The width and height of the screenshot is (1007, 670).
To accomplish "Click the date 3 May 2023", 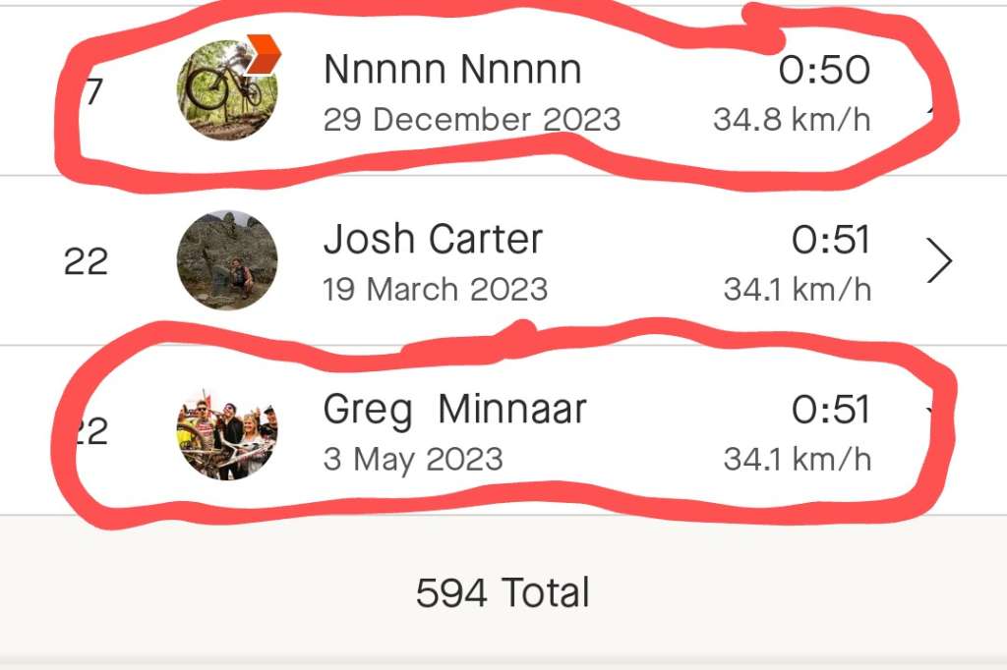I will click(413, 458).
